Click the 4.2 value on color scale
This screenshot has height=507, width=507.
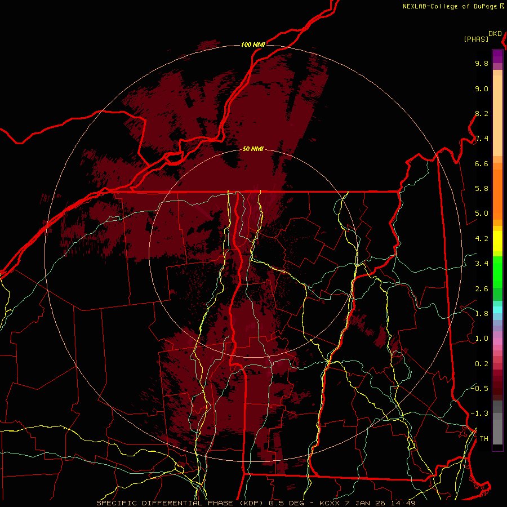482,239
